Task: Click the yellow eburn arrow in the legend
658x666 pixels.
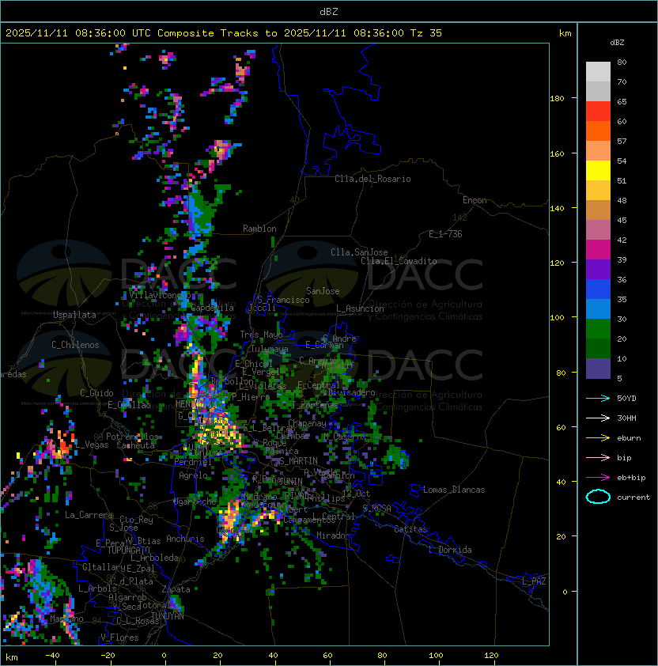Action: [x=598, y=438]
